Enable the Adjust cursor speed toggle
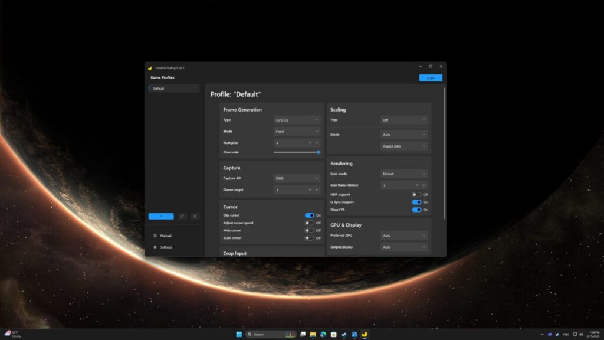Viewport: 604px width, 340px height. click(x=309, y=223)
